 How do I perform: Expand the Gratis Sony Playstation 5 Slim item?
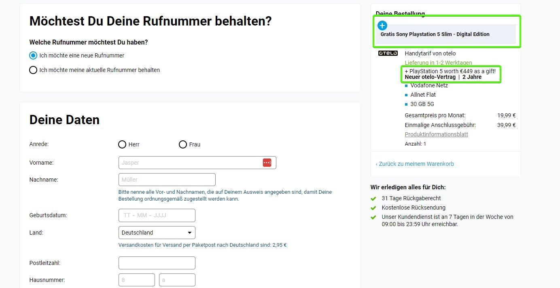pos(435,34)
